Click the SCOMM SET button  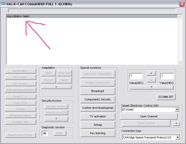(x=166, y=97)
